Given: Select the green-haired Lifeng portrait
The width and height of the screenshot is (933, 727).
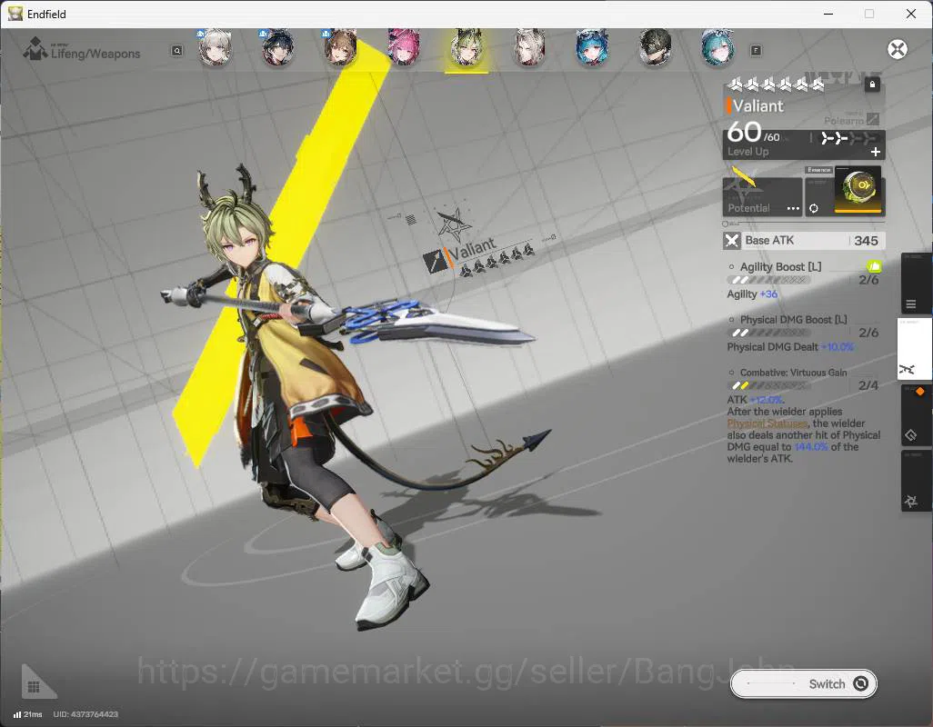Looking at the screenshot, I should (x=466, y=47).
